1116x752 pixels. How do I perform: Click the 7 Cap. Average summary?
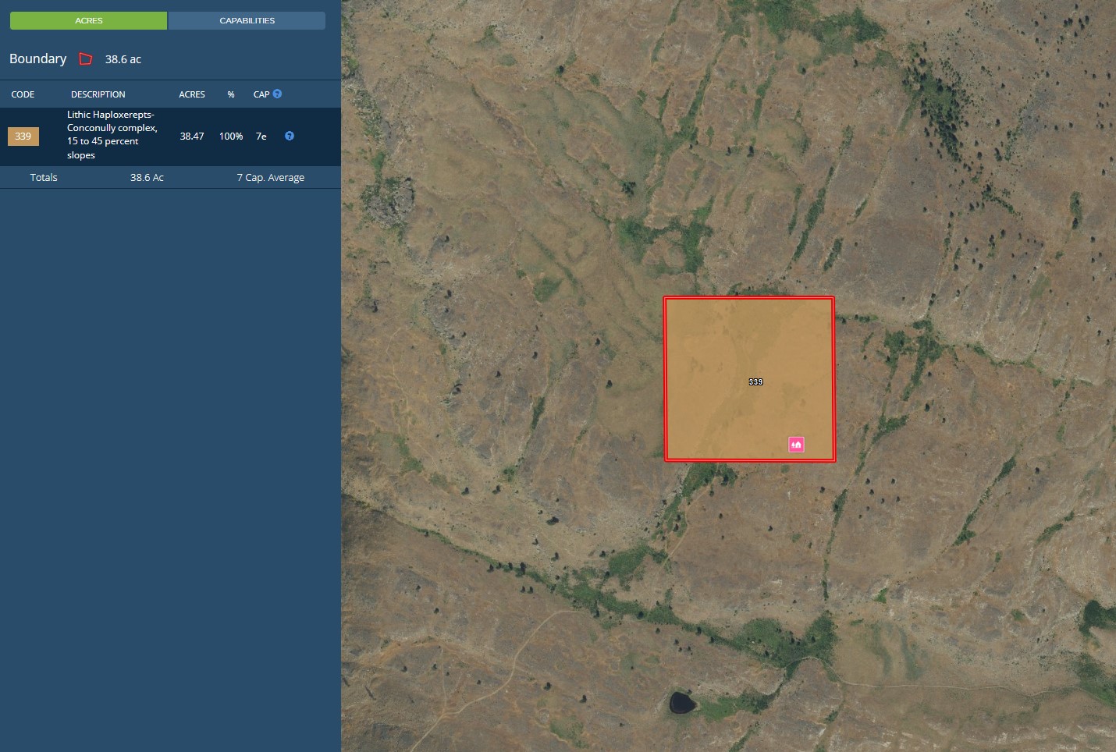click(270, 178)
